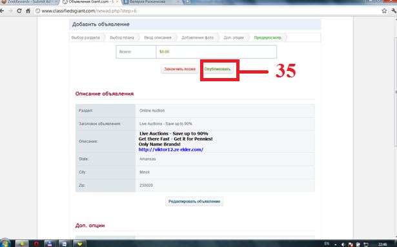Open the Word document taskbar icon

pos(65,244)
